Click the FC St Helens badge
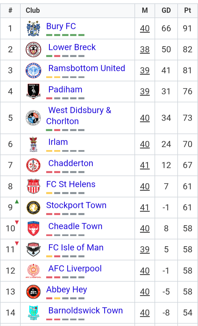 [x=33, y=186]
